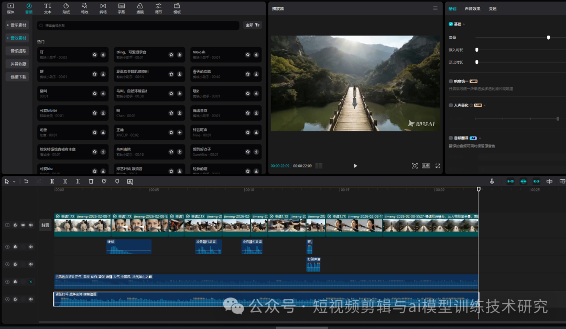Screen dimensions: 566x329
Task: Download the 春天的鸟鸣 sound effect
Action: [256, 74]
